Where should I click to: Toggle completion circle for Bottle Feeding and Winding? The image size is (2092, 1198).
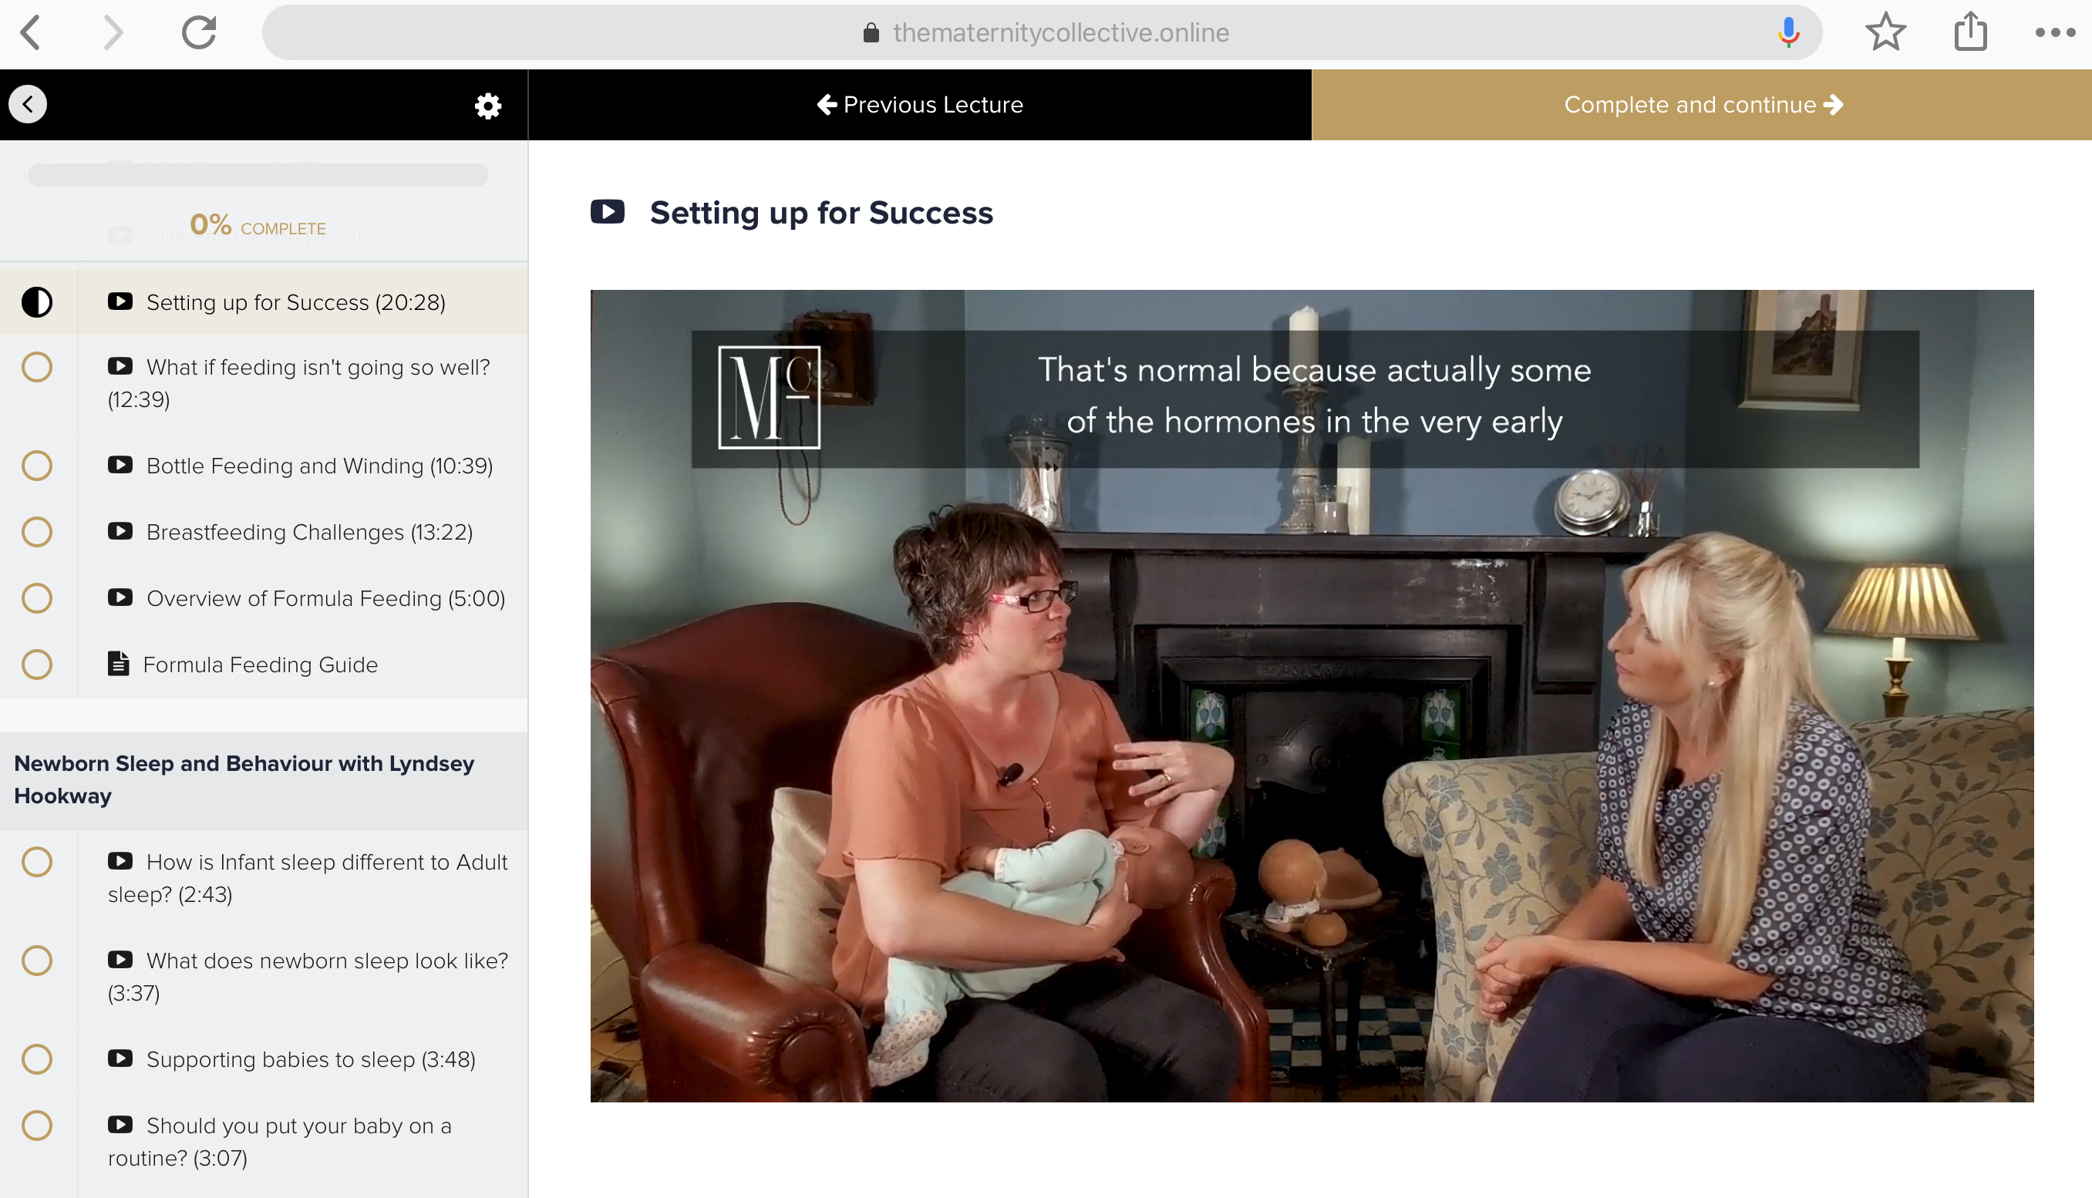coord(37,466)
